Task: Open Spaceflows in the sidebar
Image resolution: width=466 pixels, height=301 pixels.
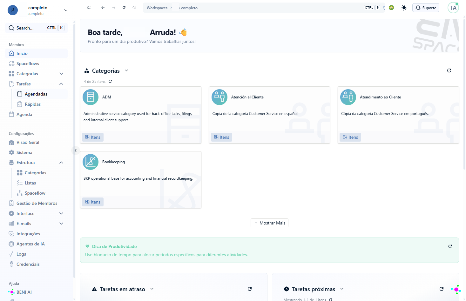Action: (x=36, y=64)
